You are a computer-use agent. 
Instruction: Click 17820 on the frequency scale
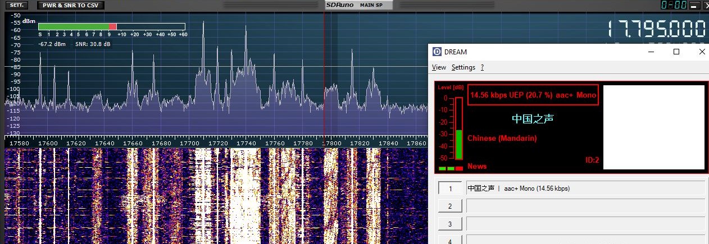coord(360,144)
